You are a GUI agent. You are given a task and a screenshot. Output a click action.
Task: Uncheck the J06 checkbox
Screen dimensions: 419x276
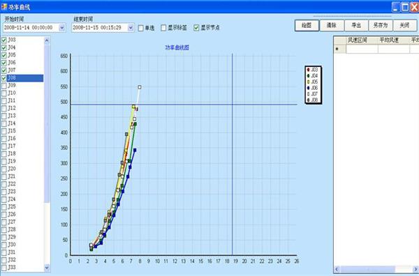click(x=4, y=63)
